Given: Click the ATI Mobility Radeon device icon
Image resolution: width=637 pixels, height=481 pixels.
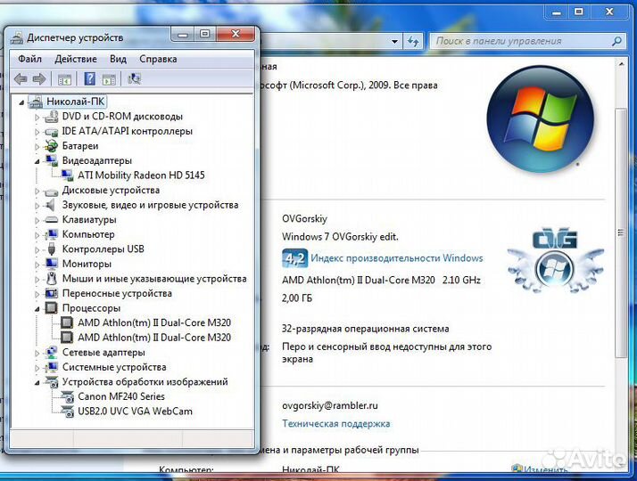Looking at the screenshot, I should pyautogui.click(x=67, y=175).
